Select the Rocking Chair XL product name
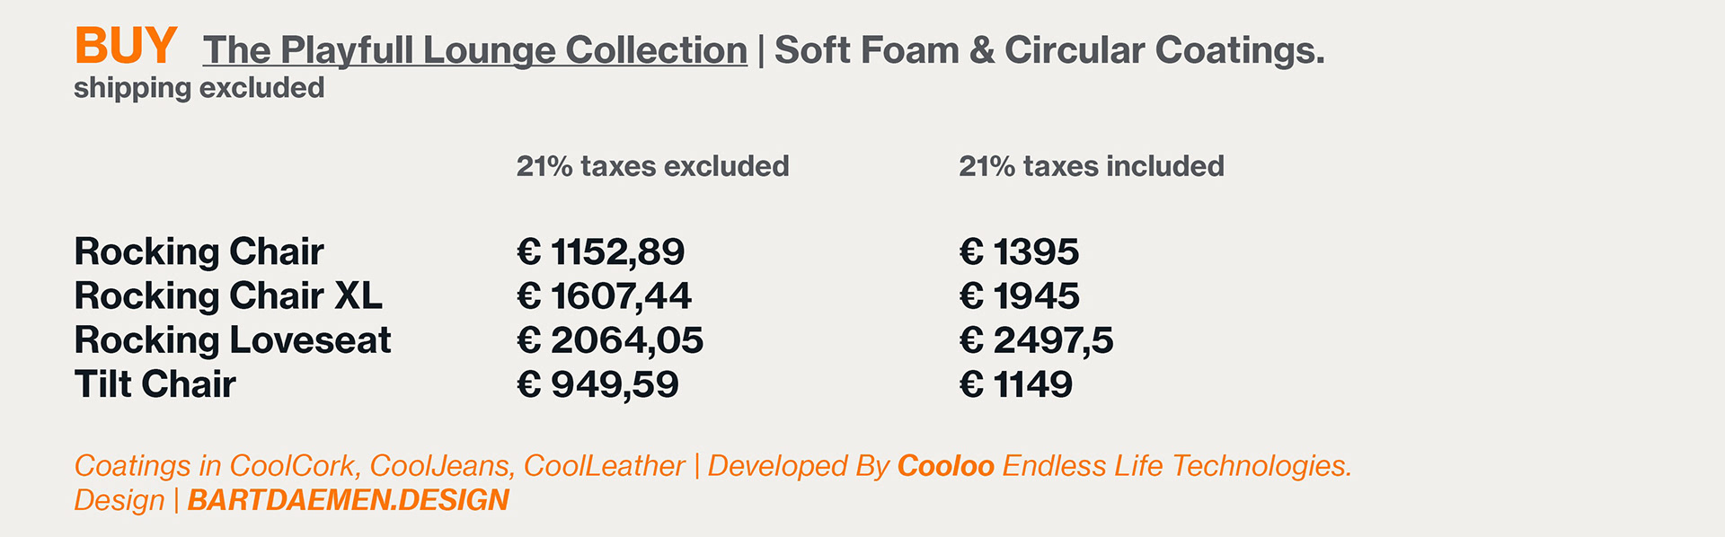Viewport: 1725px width, 537px height. coord(228,295)
